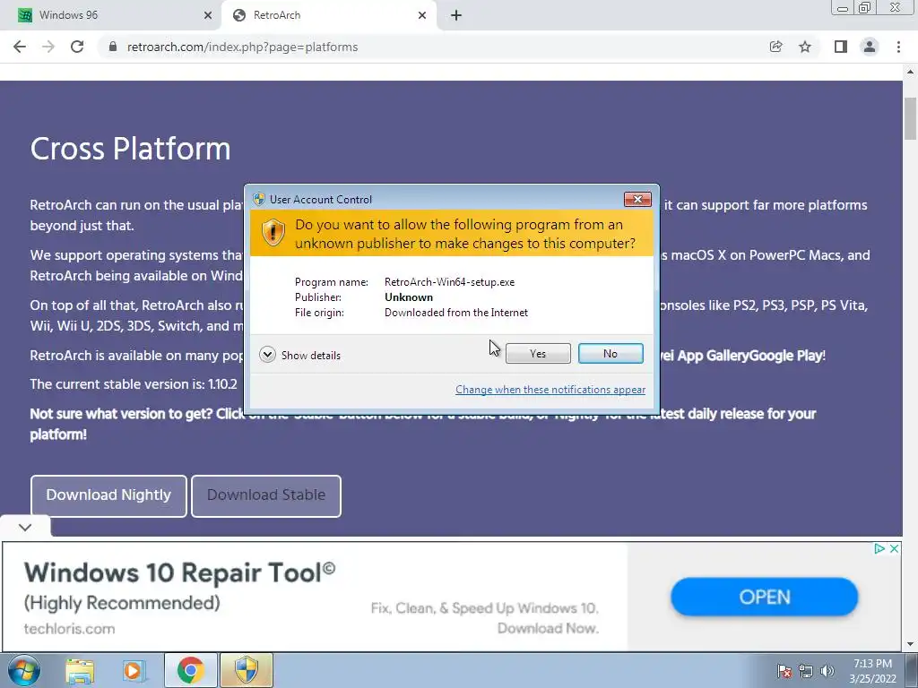Launch Windows Media Player from taskbar
918x688 pixels.
[133, 670]
